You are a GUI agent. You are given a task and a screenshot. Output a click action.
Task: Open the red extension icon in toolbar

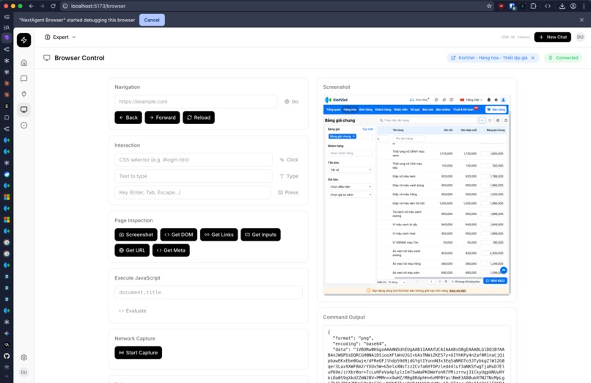pos(501,6)
